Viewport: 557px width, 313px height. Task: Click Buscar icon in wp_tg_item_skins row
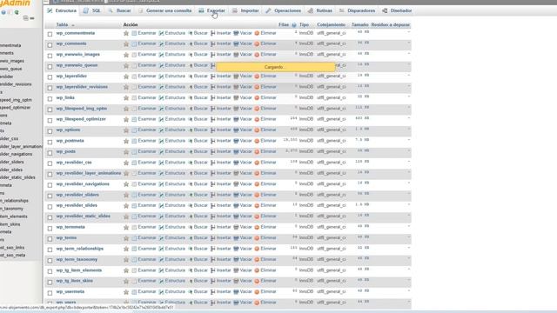coord(190,282)
